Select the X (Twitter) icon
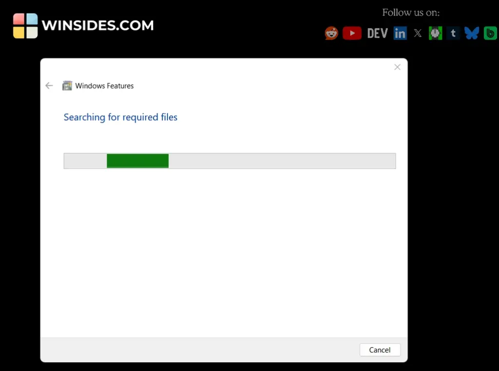 tap(418, 33)
